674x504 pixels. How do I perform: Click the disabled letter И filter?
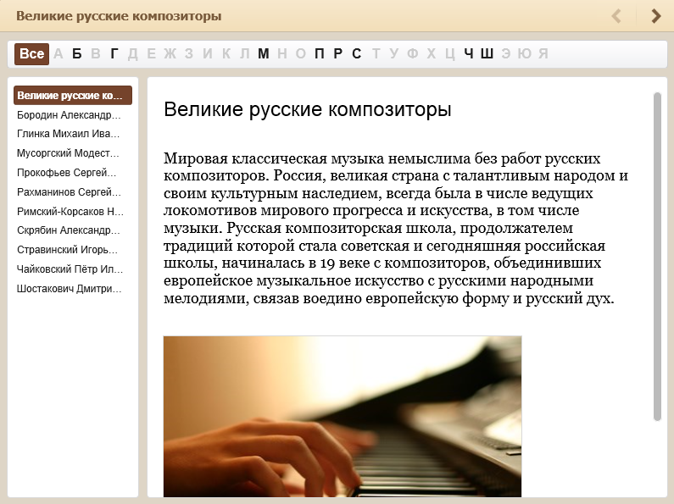click(208, 54)
